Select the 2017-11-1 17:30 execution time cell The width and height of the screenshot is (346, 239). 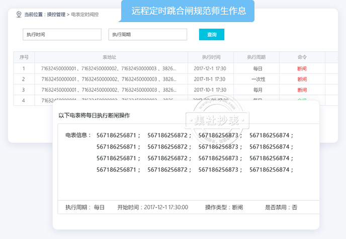click(x=211, y=79)
